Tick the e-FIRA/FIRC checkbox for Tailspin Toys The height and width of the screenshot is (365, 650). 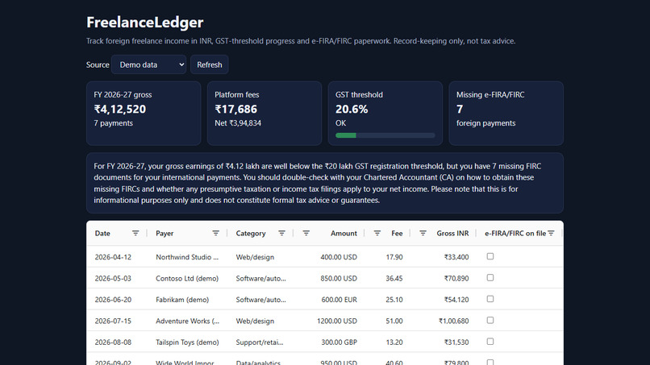pos(490,342)
